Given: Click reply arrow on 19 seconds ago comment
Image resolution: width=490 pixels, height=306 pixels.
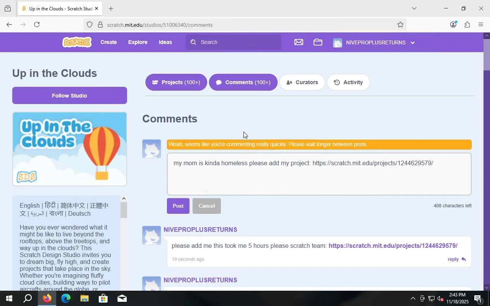Looking at the screenshot, I should point(464,259).
